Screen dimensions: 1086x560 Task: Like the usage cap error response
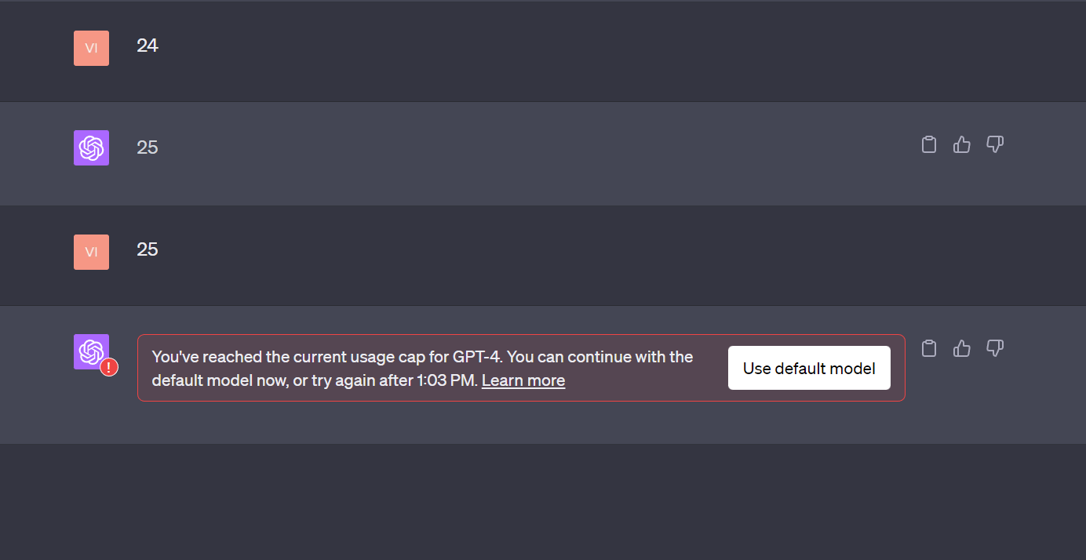[962, 348]
